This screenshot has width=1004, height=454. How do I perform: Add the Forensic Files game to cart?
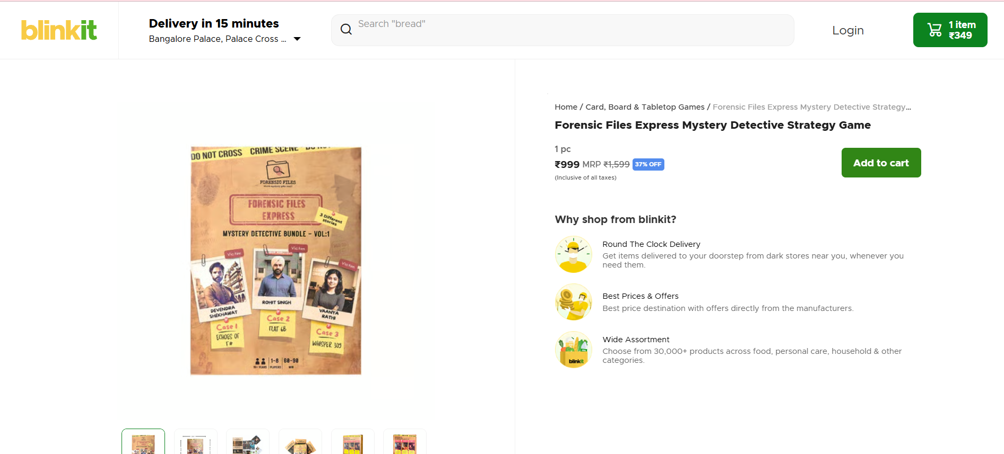881,163
